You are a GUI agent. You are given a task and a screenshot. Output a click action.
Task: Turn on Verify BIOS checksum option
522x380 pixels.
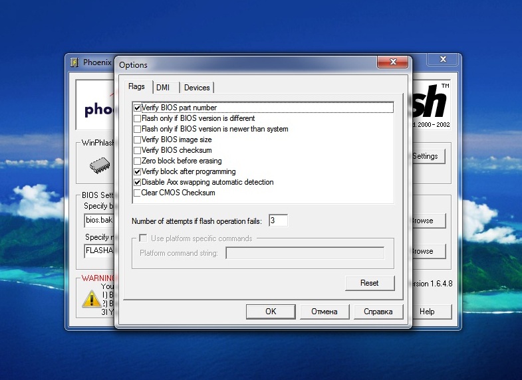pos(138,150)
